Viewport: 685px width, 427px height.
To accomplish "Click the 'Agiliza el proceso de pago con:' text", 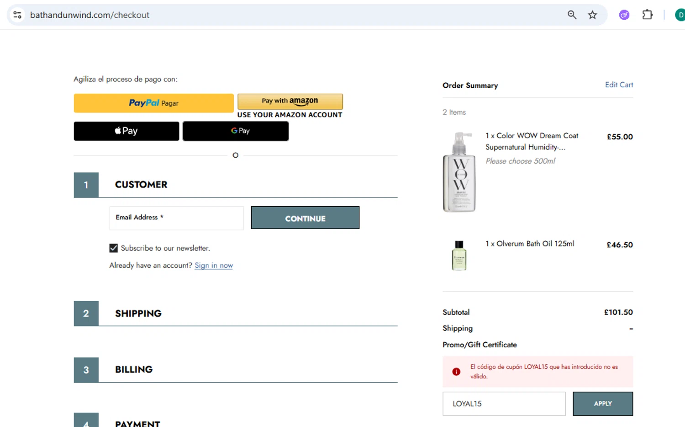I will [126, 79].
